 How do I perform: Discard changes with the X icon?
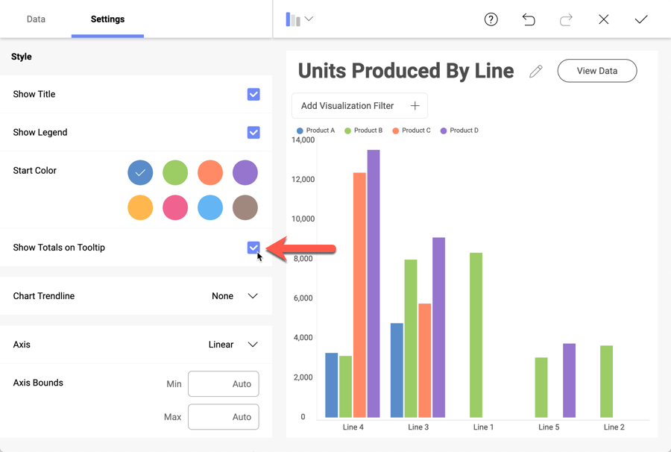tap(604, 19)
